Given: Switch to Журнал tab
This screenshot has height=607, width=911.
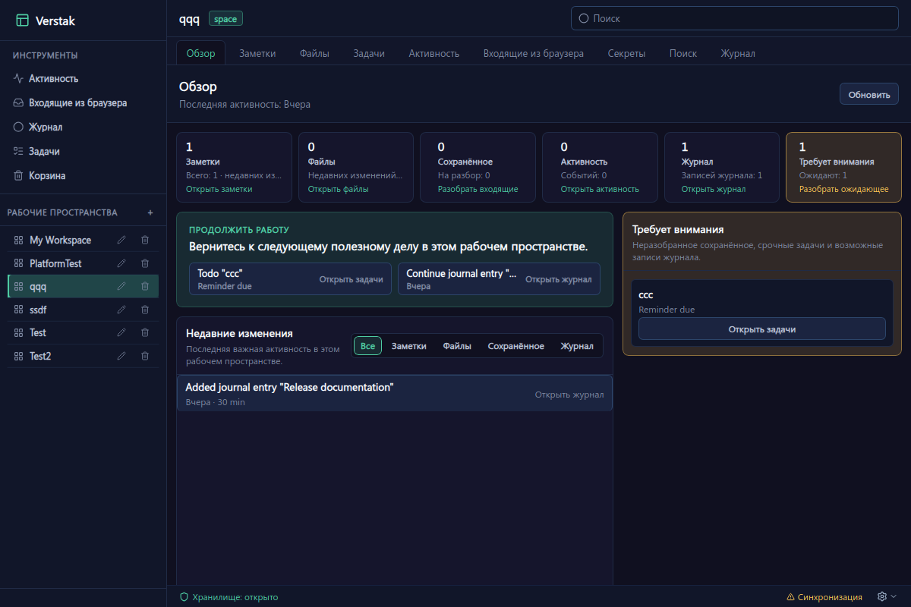Looking at the screenshot, I should (x=738, y=53).
